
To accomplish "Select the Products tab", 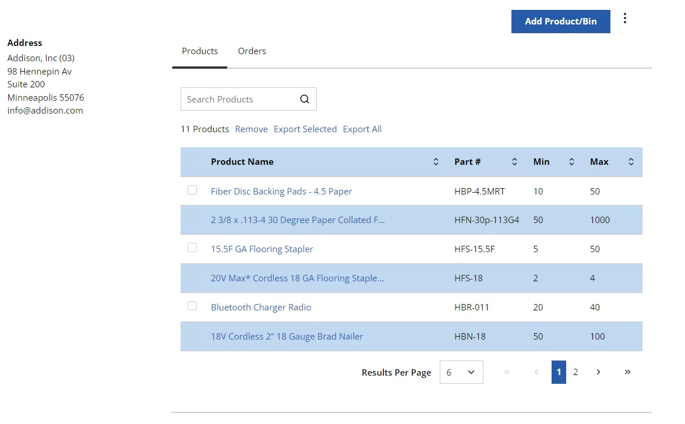I will (200, 51).
